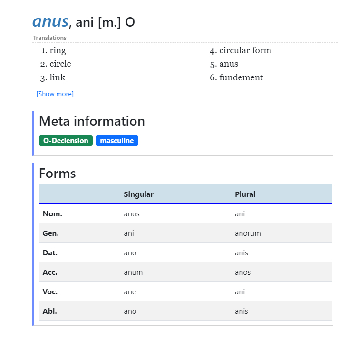Image resolution: width=338 pixels, height=339 pixels.
Task: Click the Forms section heading
Action: (x=58, y=173)
